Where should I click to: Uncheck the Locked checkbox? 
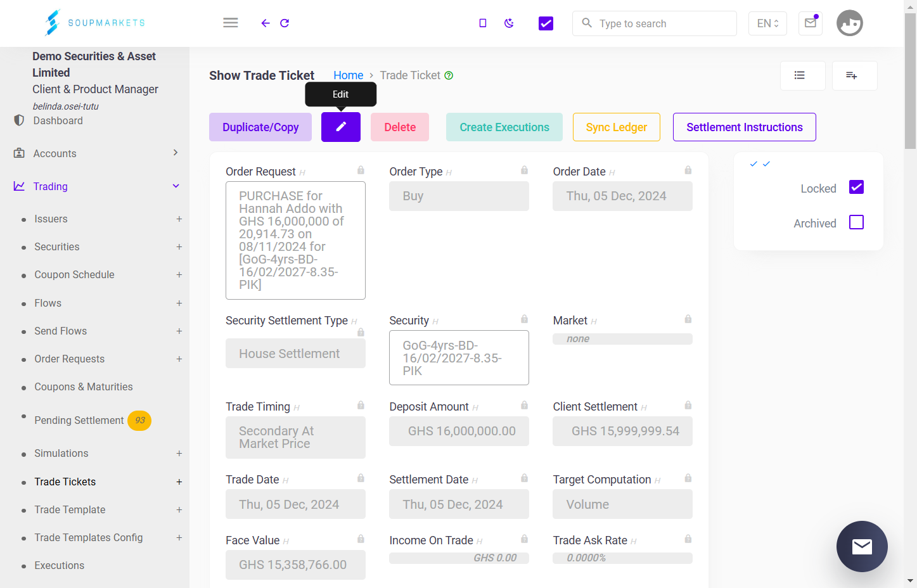[856, 187]
